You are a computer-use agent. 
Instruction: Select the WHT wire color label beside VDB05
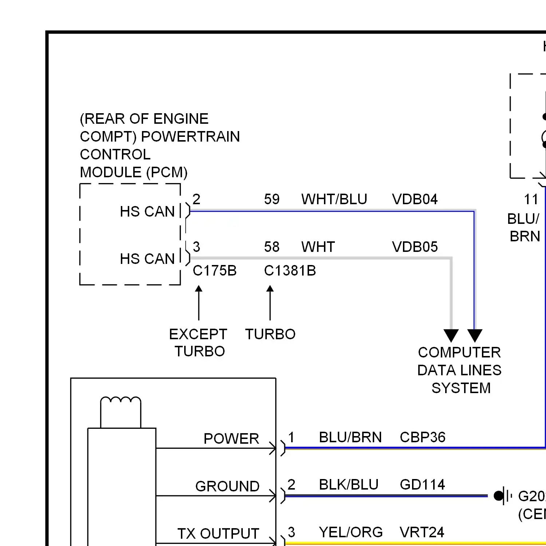pyautogui.click(x=318, y=247)
